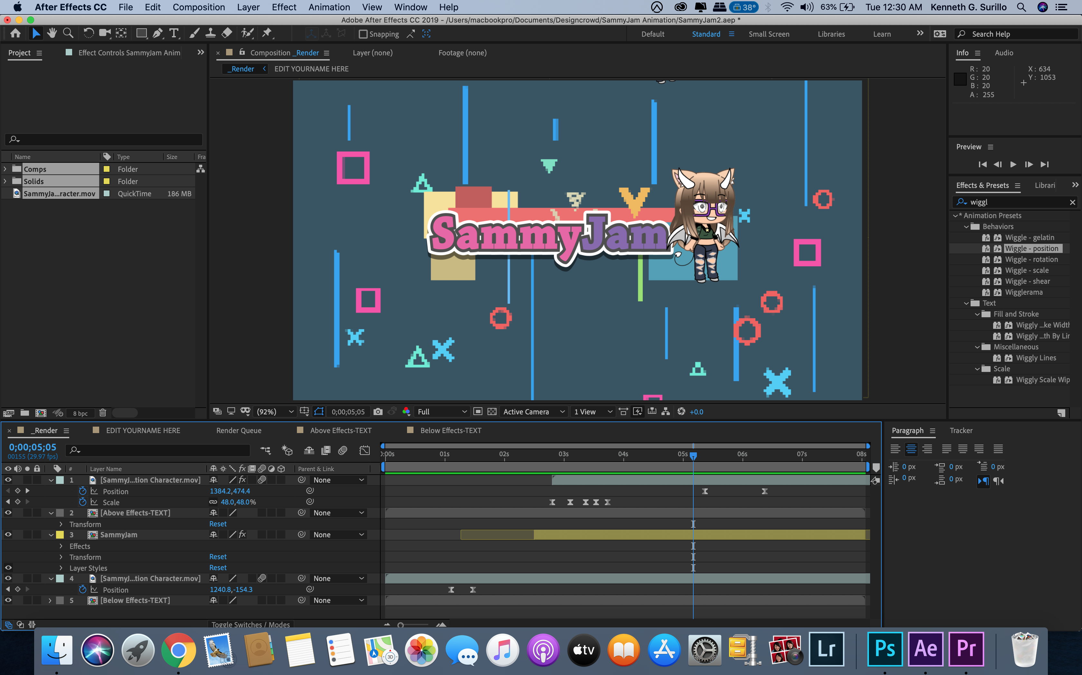Screen dimensions: 1082x675
Task: Click the timeline zoom slider handle
Action: pyautogui.click(x=401, y=625)
